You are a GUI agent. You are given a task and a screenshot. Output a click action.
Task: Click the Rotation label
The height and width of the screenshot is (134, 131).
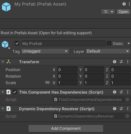click(13, 76)
